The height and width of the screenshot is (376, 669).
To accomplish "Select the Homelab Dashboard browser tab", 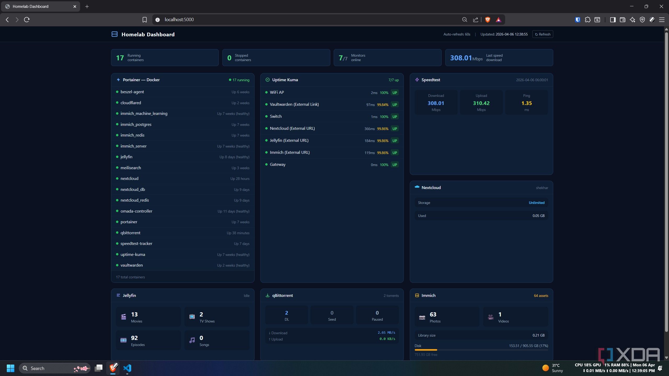I will (41, 7).
